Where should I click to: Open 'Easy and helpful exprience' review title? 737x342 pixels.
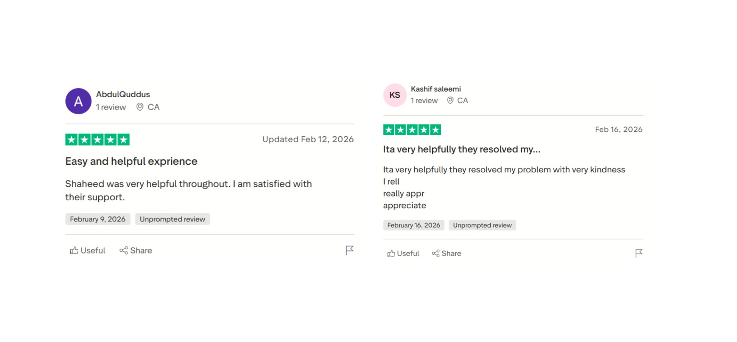(x=131, y=161)
